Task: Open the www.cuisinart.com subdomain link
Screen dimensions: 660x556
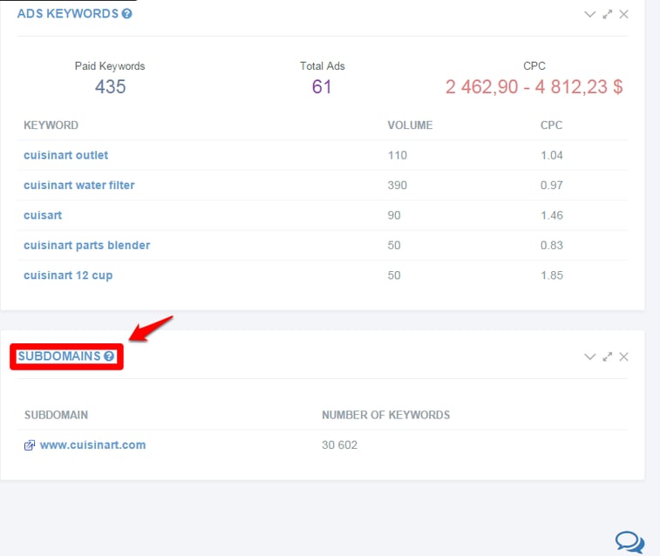Action: (92, 445)
